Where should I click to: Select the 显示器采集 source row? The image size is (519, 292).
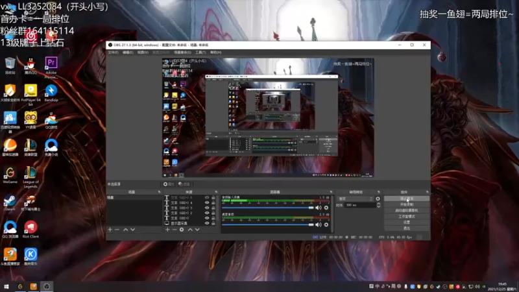190,223
